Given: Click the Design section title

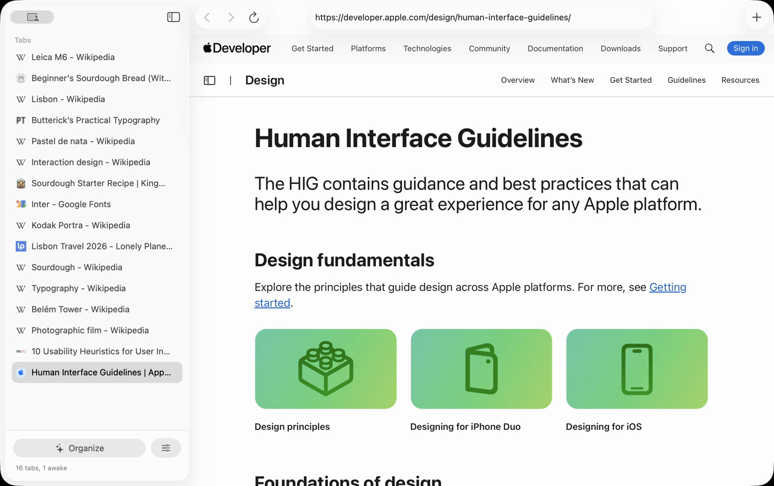Looking at the screenshot, I should click(265, 80).
